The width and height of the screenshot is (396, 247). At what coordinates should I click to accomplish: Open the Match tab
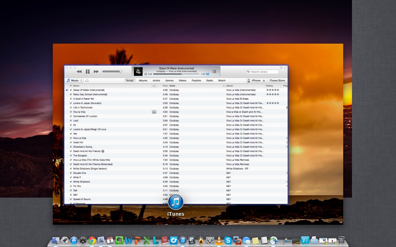coord(222,81)
